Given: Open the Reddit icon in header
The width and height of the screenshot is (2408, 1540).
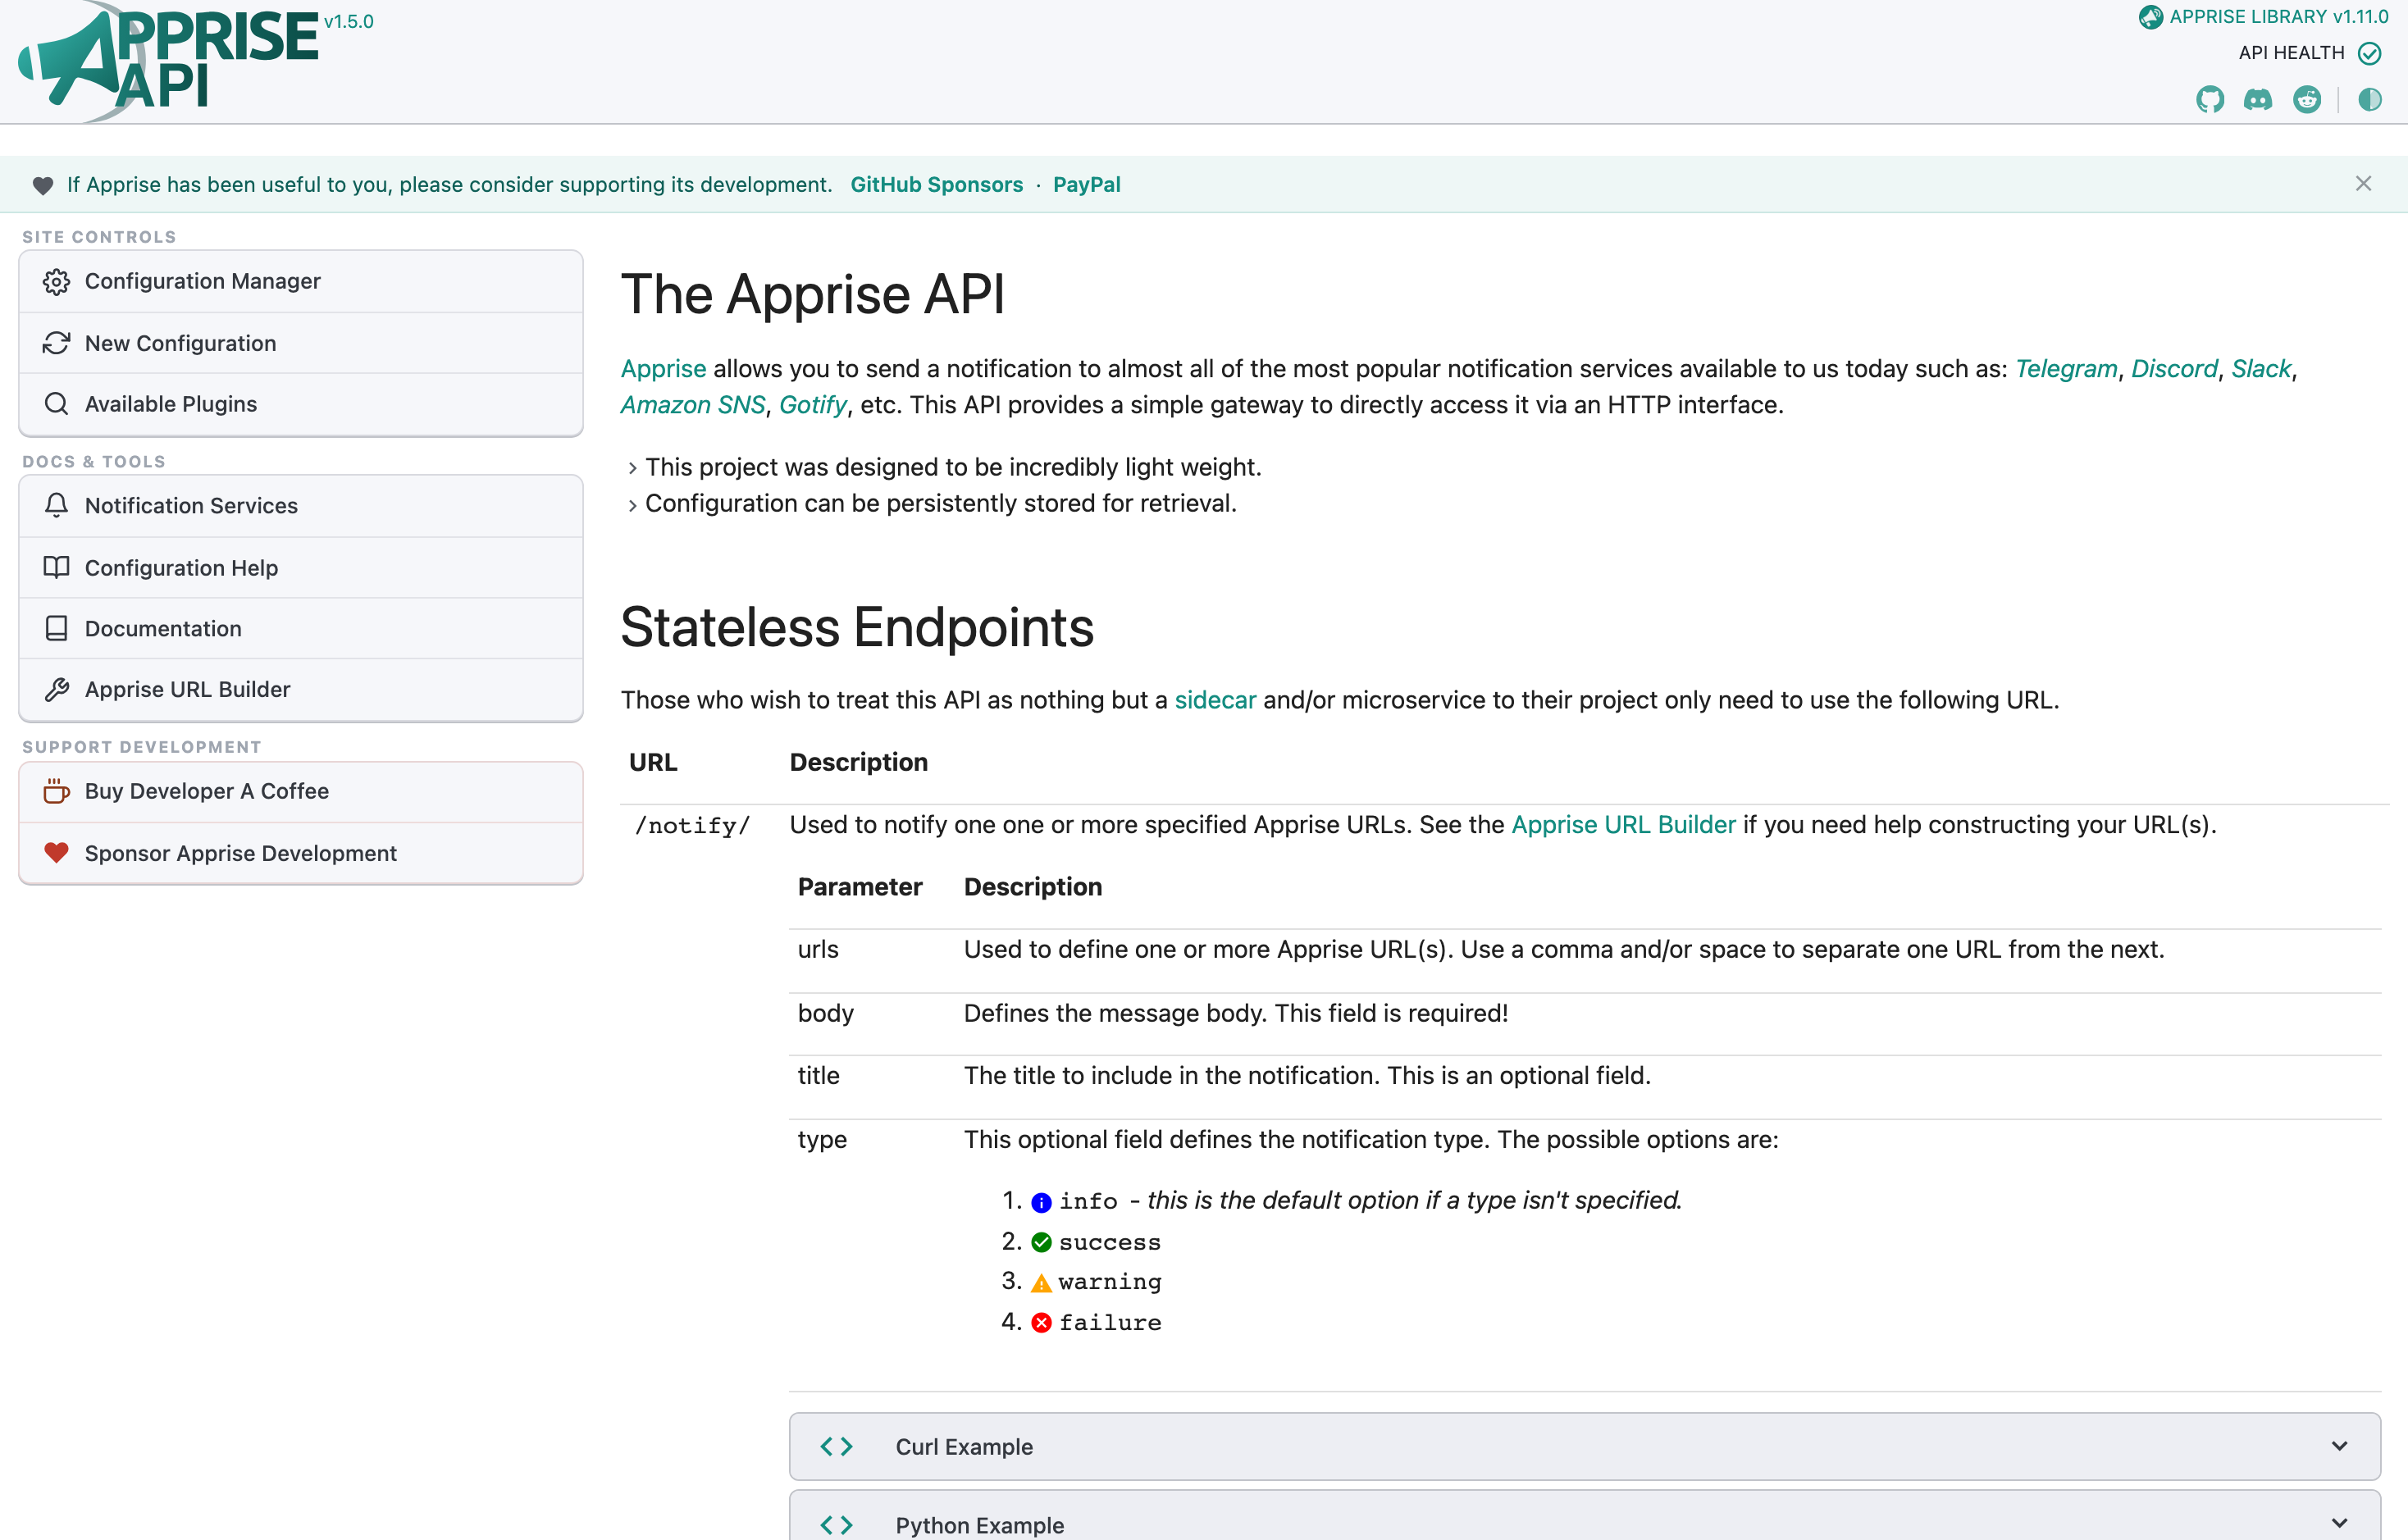Looking at the screenshot, I should [x=2307, y=99].
